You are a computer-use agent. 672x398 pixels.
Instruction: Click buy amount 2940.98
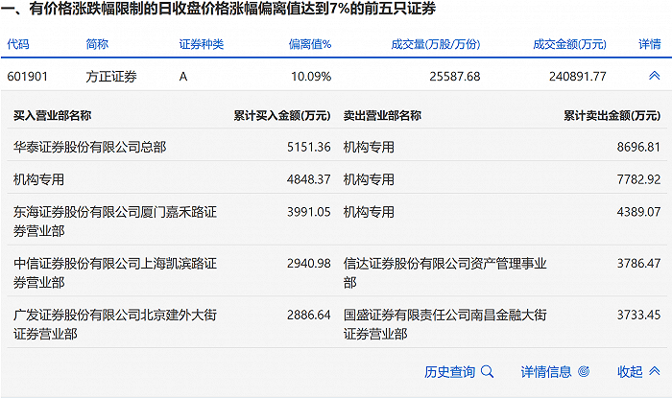[x=309, y=263]
